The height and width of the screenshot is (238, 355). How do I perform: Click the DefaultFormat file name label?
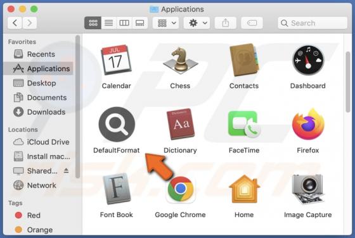[117, 150]
